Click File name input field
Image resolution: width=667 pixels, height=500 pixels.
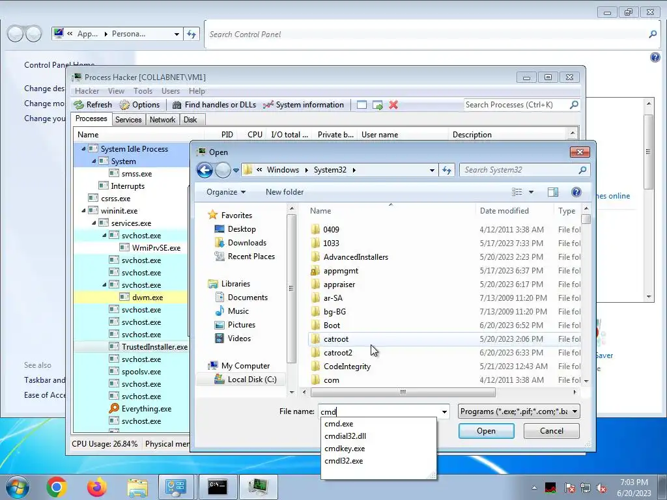point(378,411)
